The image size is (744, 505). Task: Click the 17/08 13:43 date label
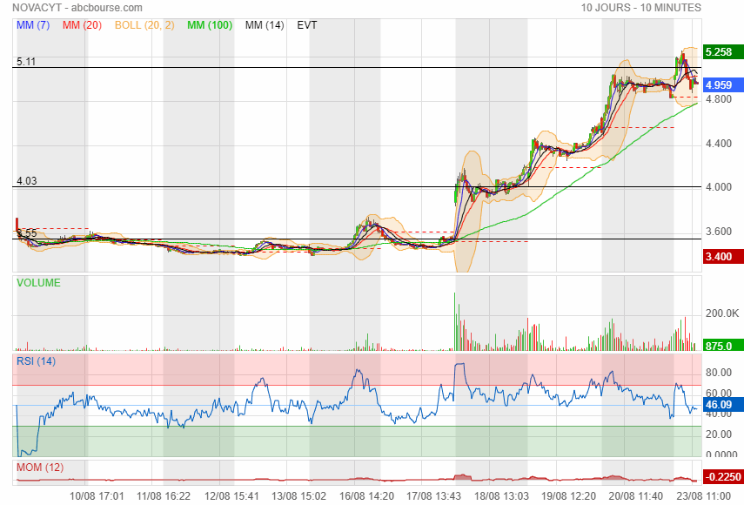click(x=433, y=496)
